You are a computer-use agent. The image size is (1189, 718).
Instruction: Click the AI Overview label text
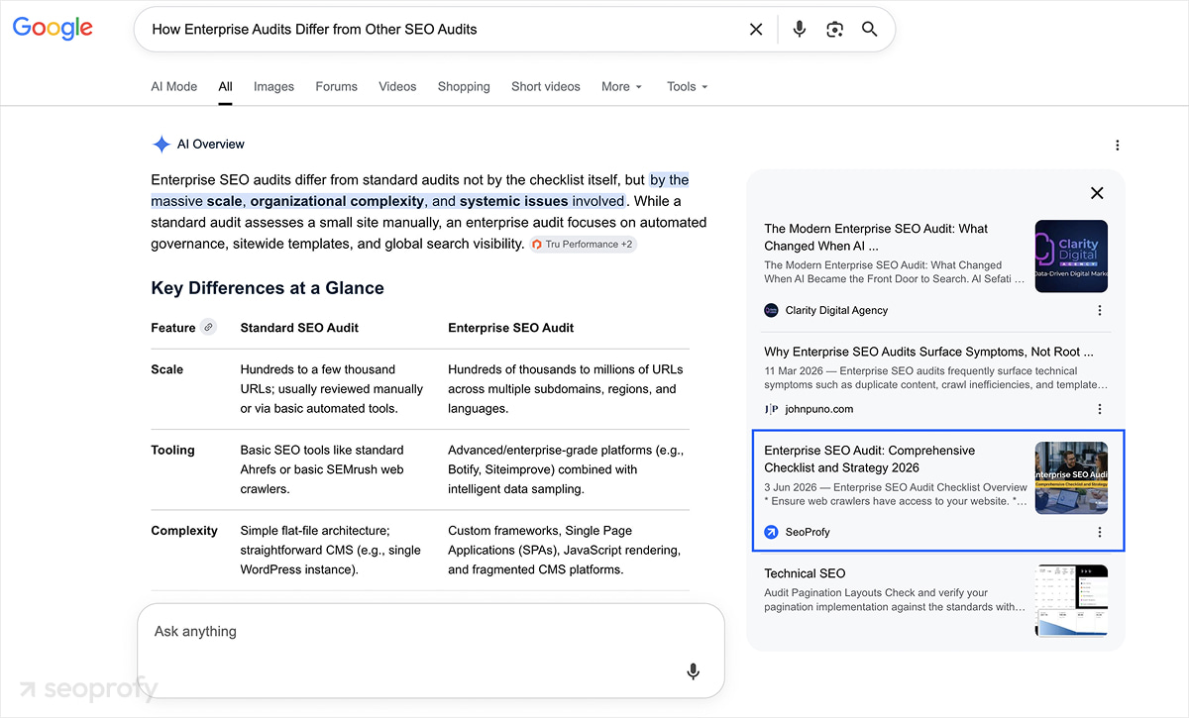[210, 145]
